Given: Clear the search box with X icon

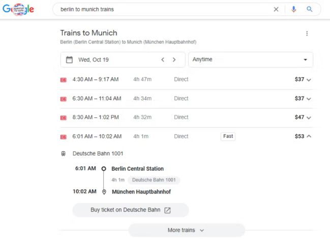Looking at the screenshot, I should pyautogui.click(x=276, y=9).
